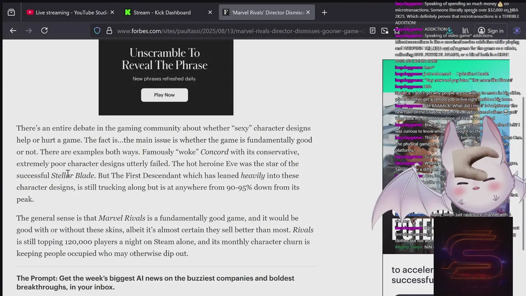
Task: Click the italic 'Stellar Blade' title
Action: [x=73, y=176]
